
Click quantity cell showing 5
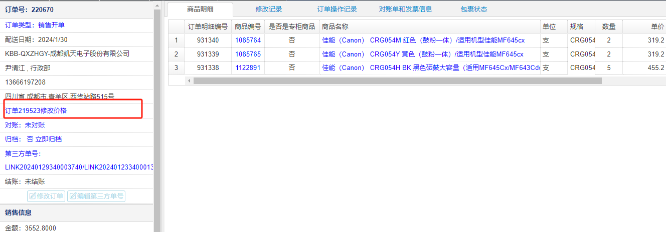[609, 67]
